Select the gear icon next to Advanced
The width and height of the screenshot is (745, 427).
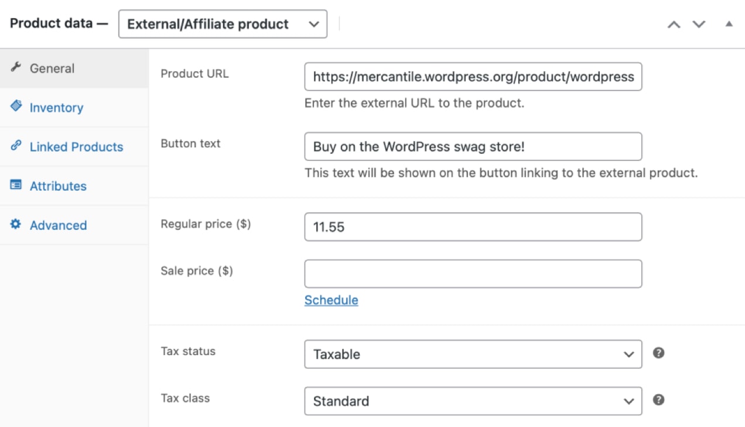pyautogui.click(x=16, y=225)
